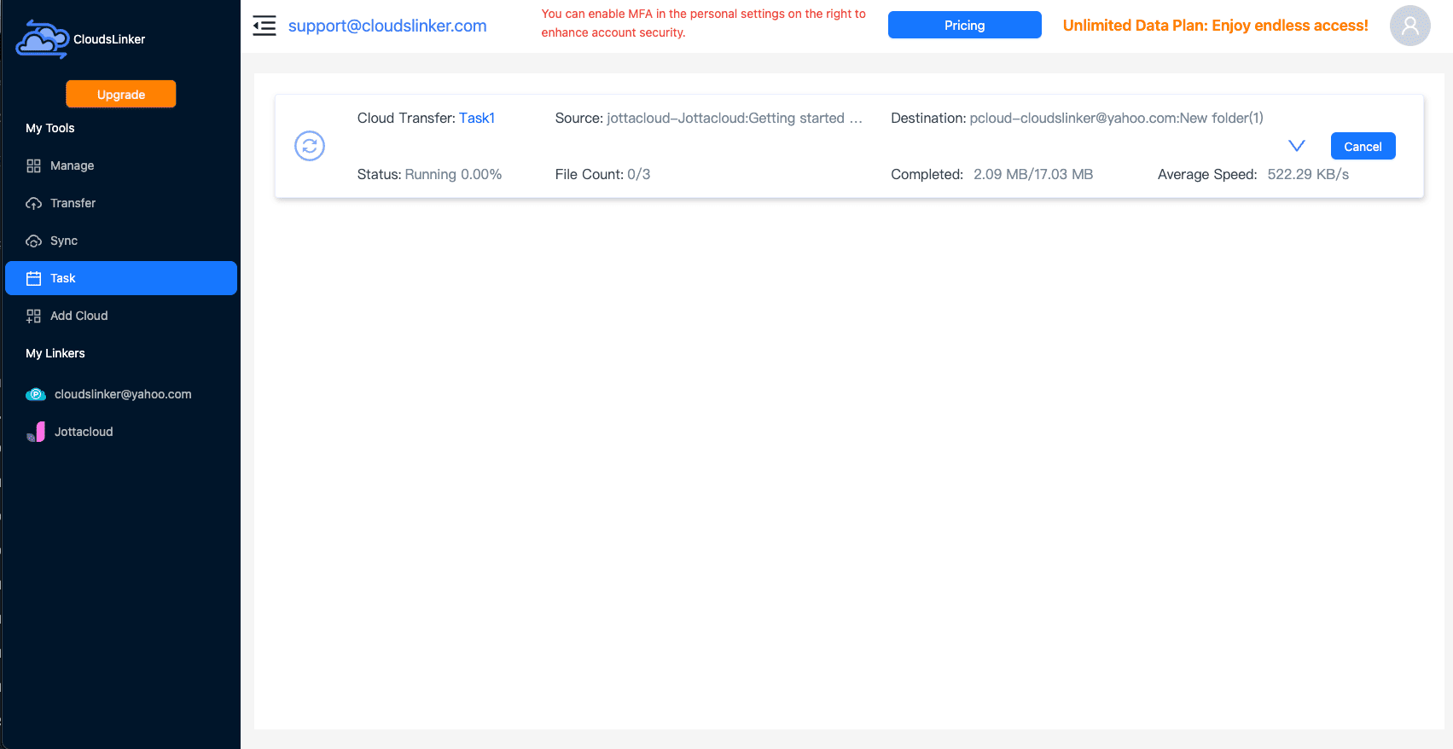Open the Add Cloud menu item
The width and height of the screenshot is (1453, 749).
coord(121,316)
